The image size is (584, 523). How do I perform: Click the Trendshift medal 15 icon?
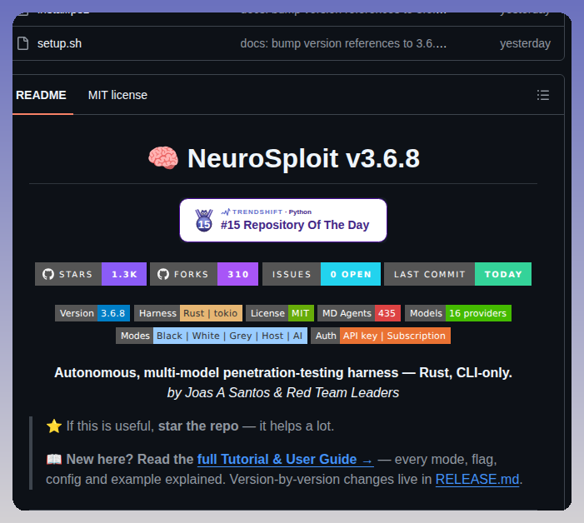pos(204,221)
